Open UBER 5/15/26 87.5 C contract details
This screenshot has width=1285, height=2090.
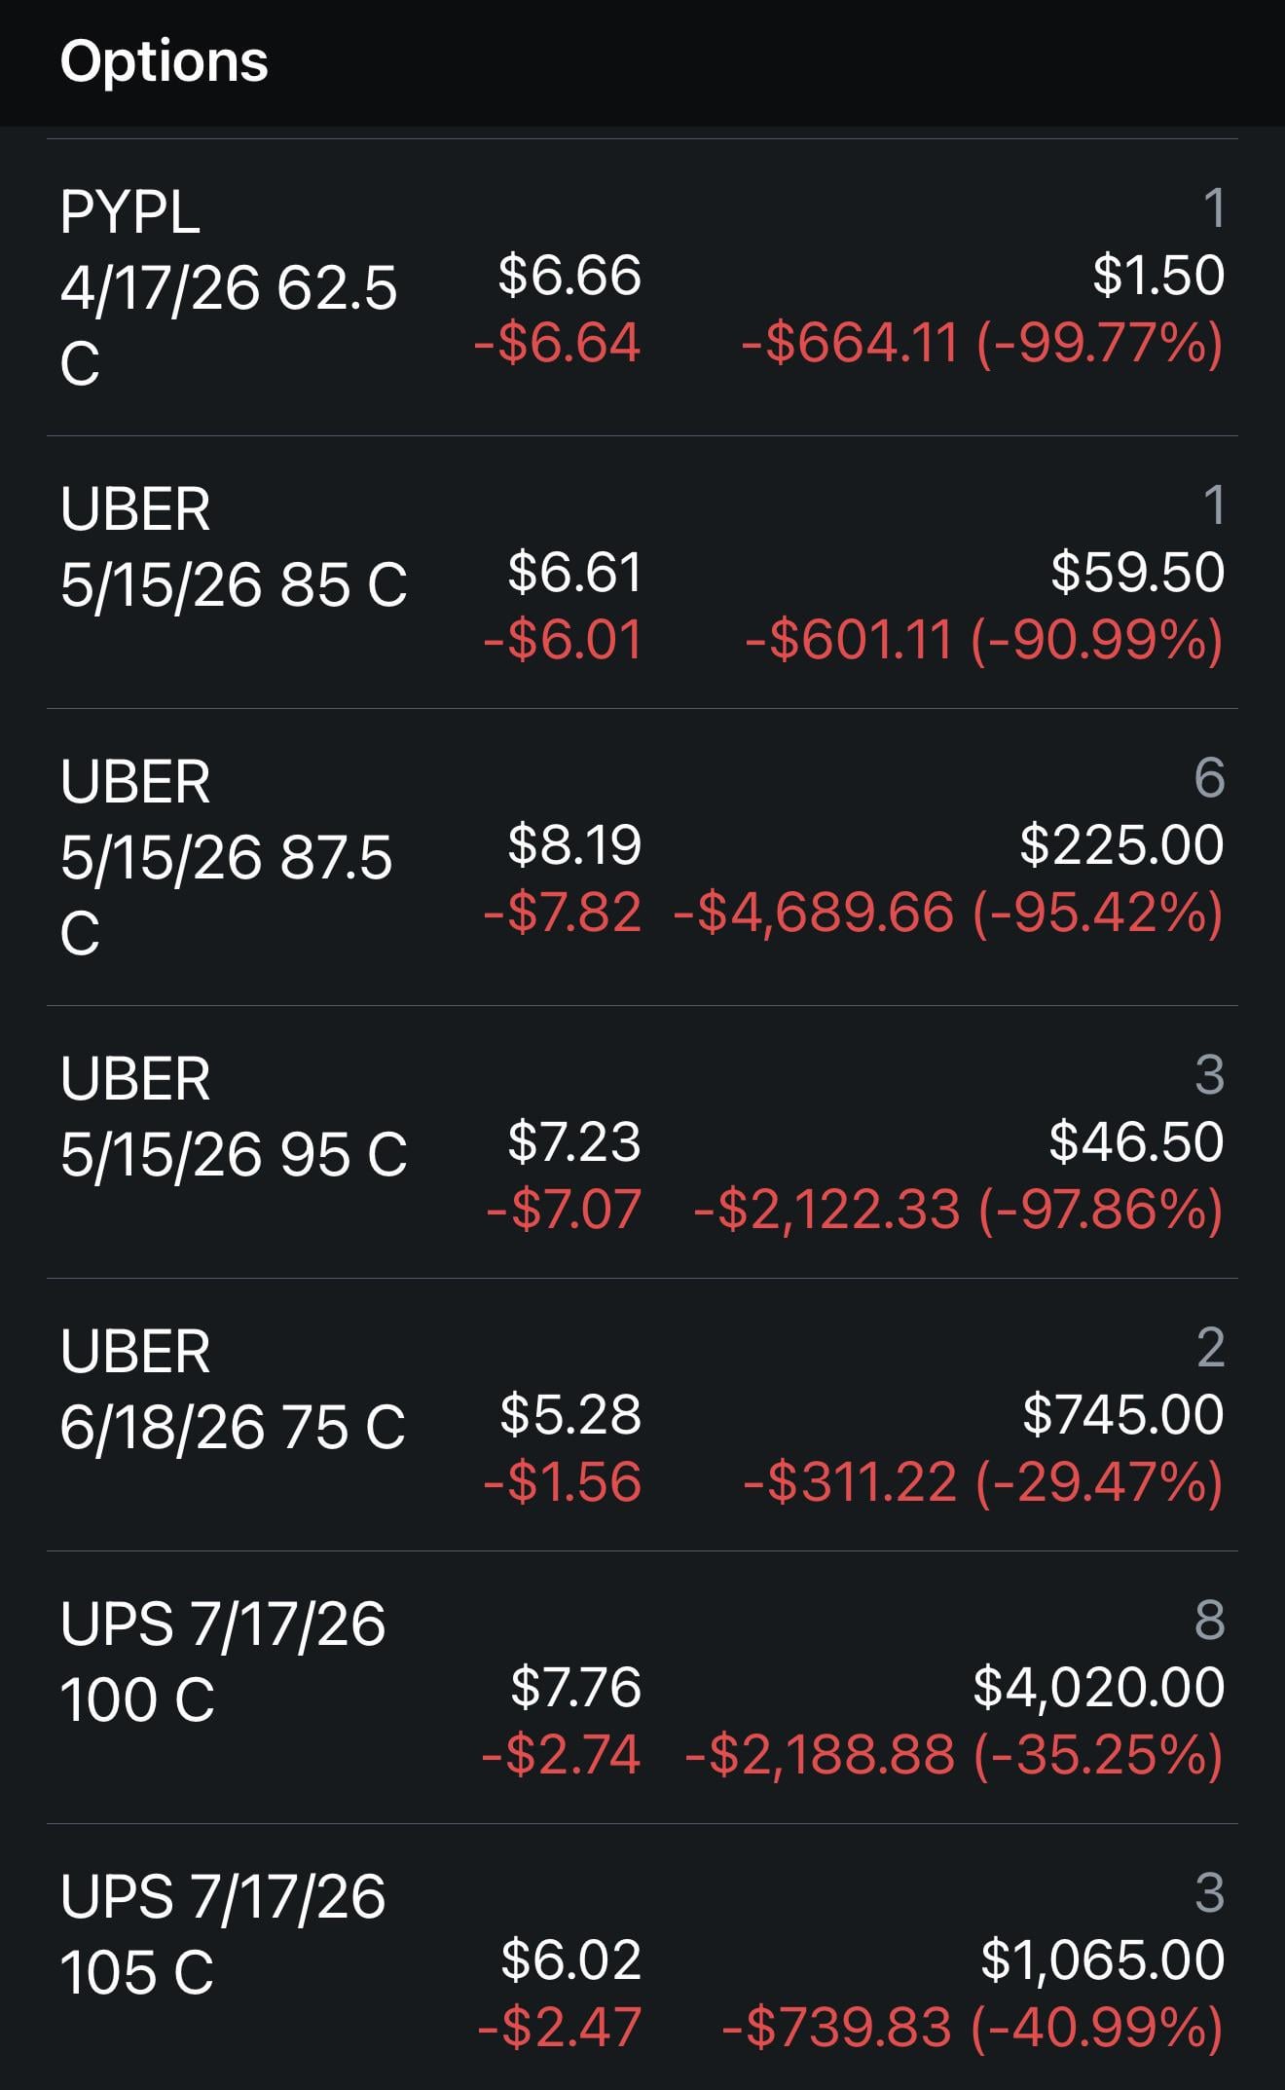[x=226, y=857]
